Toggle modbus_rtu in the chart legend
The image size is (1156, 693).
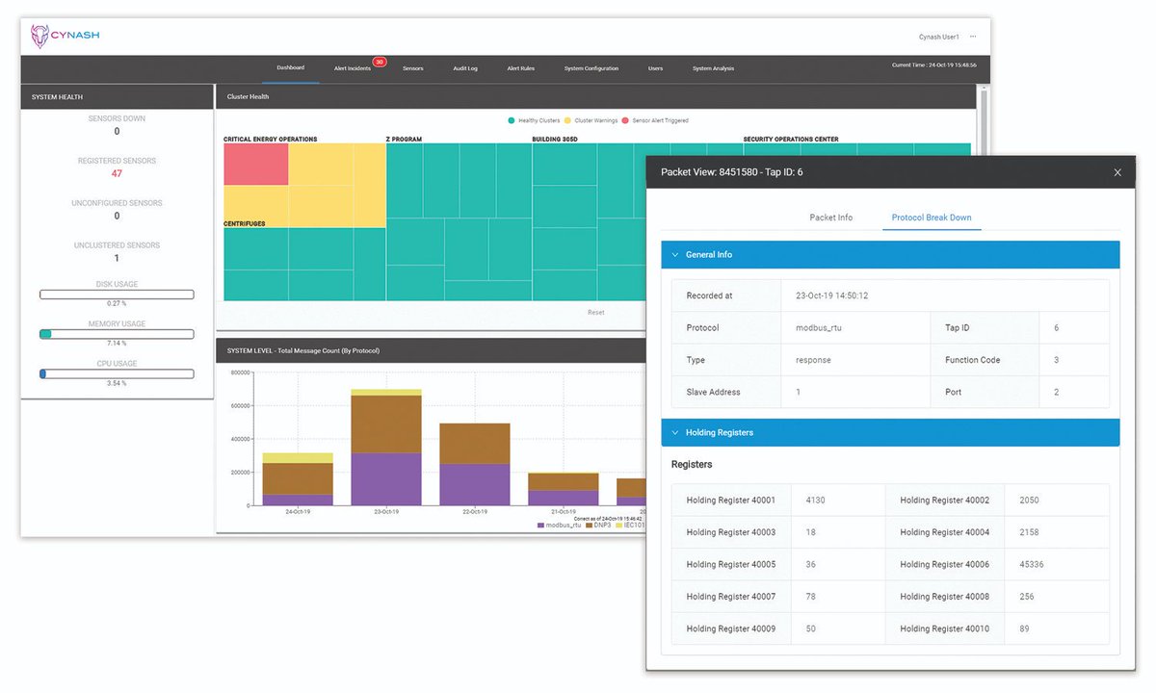click(x=564, y=525)
